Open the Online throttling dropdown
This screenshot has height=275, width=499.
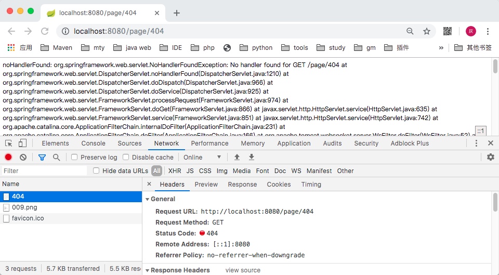pyautogui.click(x=202, y=157)
